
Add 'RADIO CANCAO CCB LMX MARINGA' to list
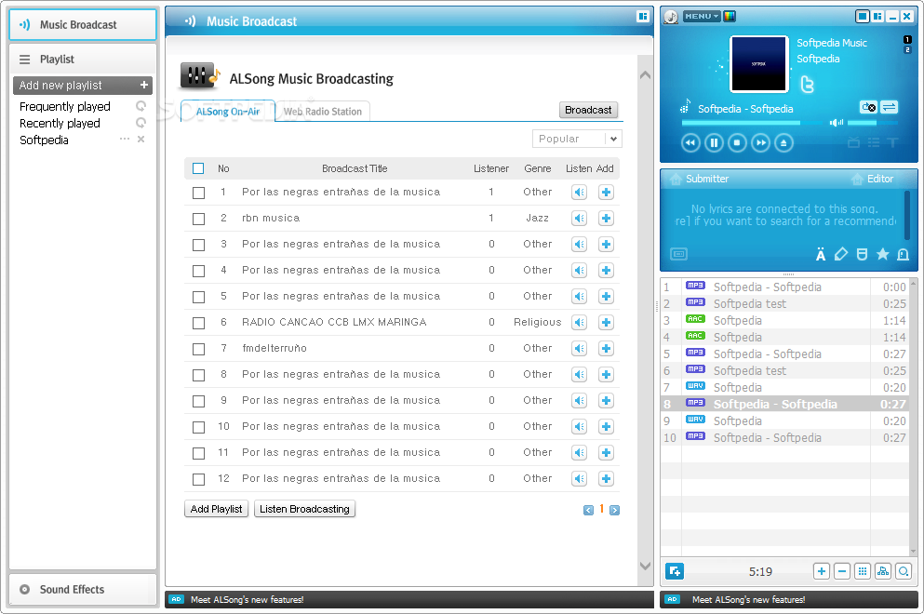[607, 322]
